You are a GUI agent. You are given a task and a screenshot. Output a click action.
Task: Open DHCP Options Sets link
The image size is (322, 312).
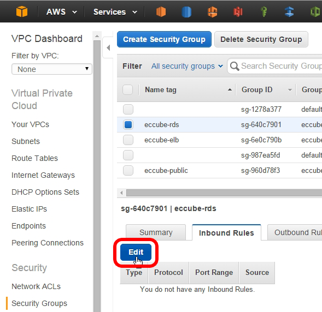point(45,192)
